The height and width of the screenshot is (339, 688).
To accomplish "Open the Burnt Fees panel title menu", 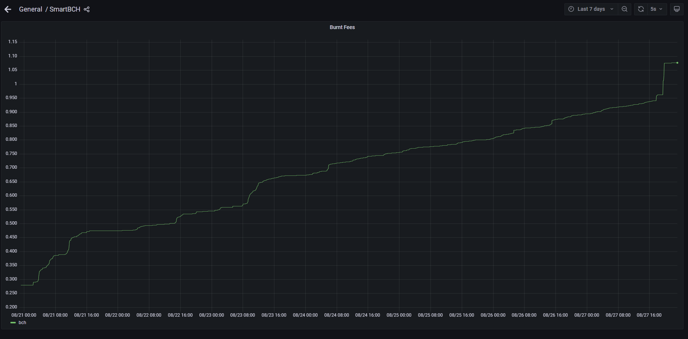I will tap(342, 27).
